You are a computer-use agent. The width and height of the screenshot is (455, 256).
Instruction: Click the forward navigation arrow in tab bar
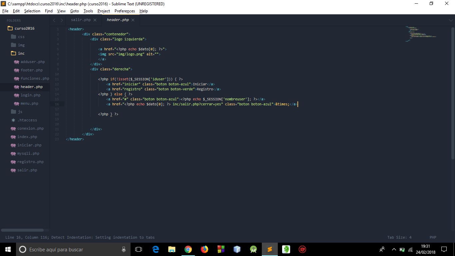[62, 20]
